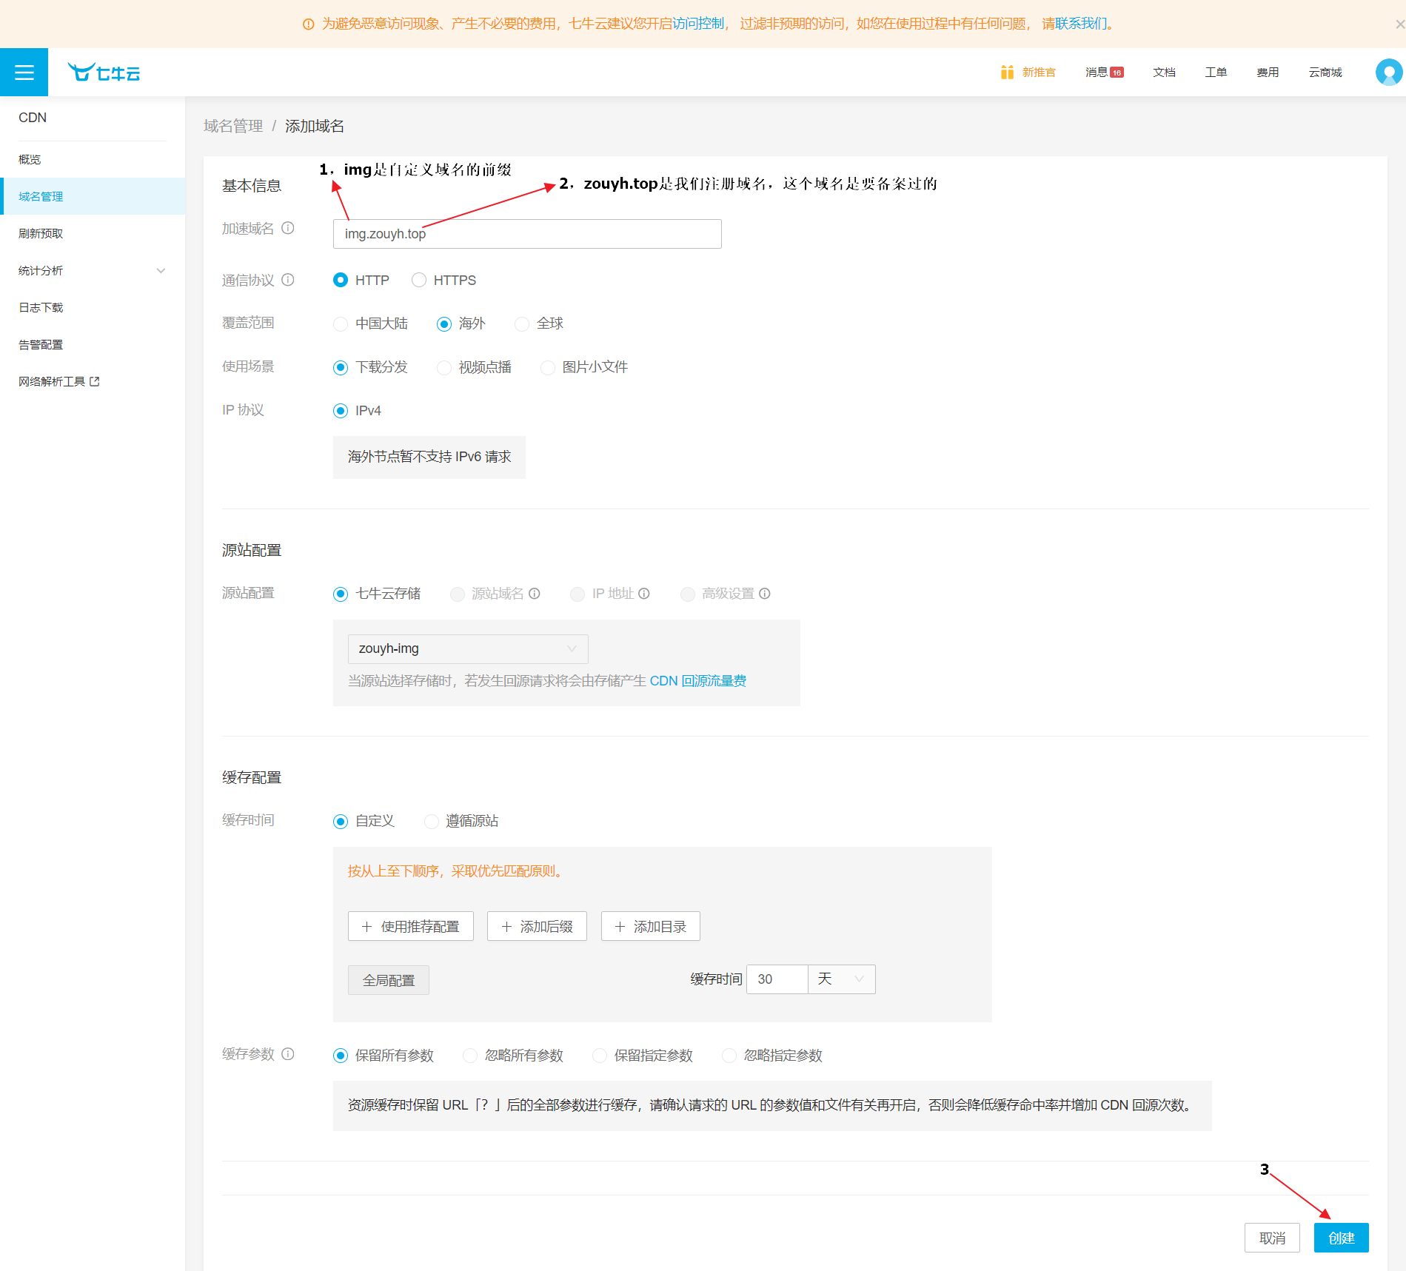
Task: Open 刷新预取 in the sidebar menu
Action: (41, 234)
